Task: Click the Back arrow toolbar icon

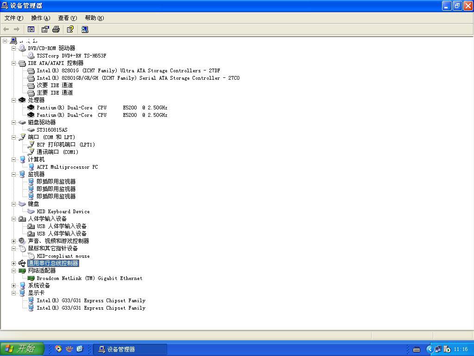Action: (x=6, y=29)
